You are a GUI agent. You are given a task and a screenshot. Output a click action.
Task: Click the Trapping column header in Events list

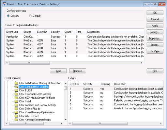coord(106,84)
